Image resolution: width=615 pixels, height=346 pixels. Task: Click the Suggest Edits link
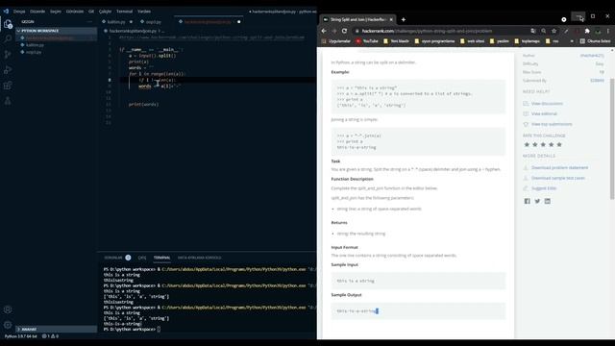(x=544, y=188)
